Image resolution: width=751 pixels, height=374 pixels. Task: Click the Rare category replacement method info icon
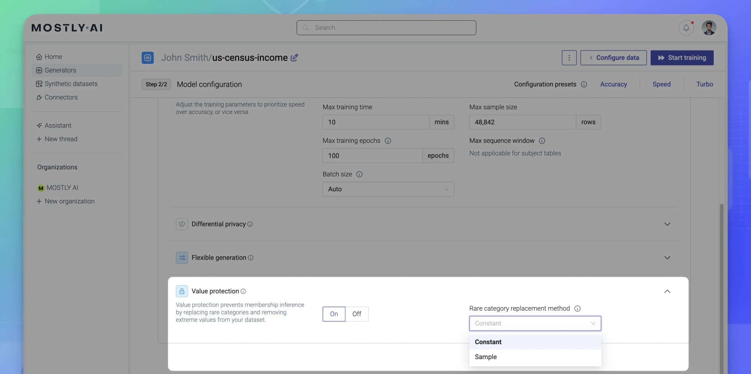click(x=578, y=308)
